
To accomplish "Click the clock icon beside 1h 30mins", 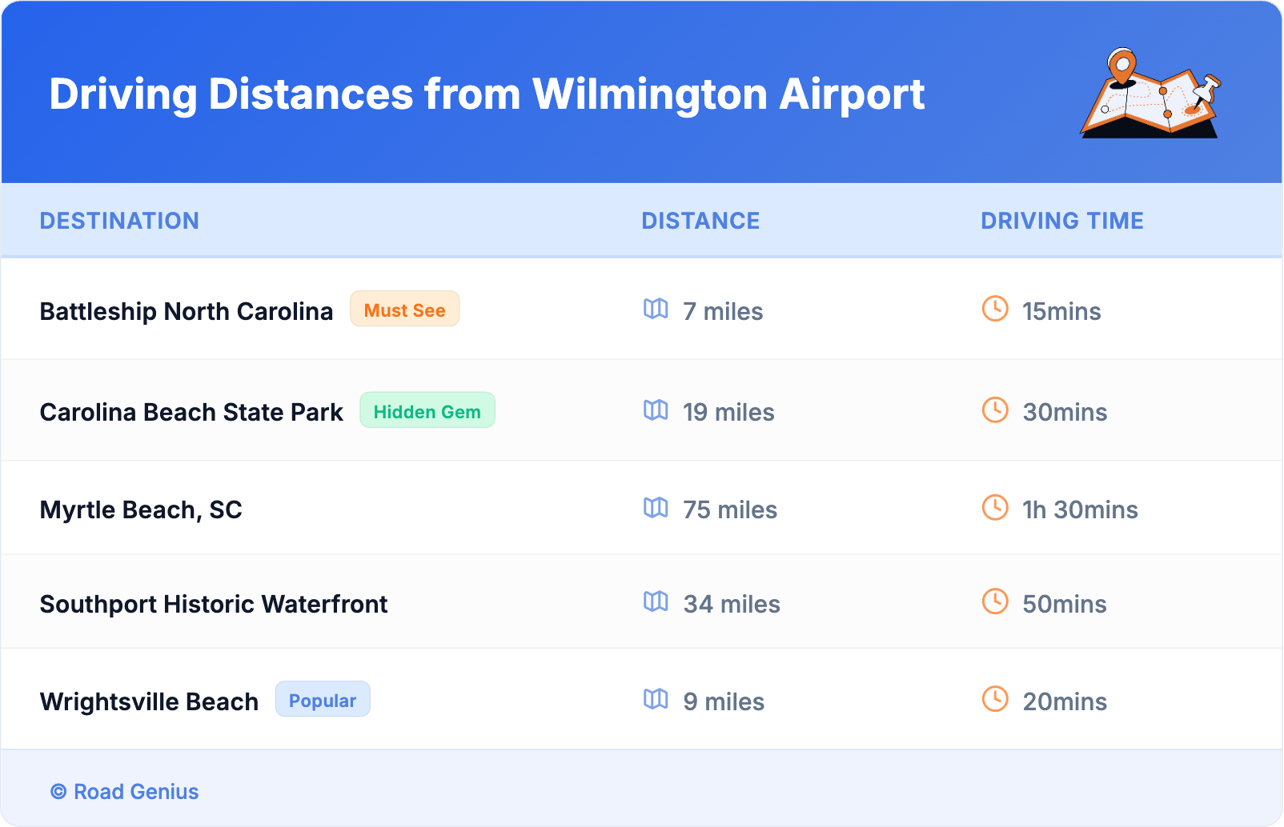I will coord(995,507).
